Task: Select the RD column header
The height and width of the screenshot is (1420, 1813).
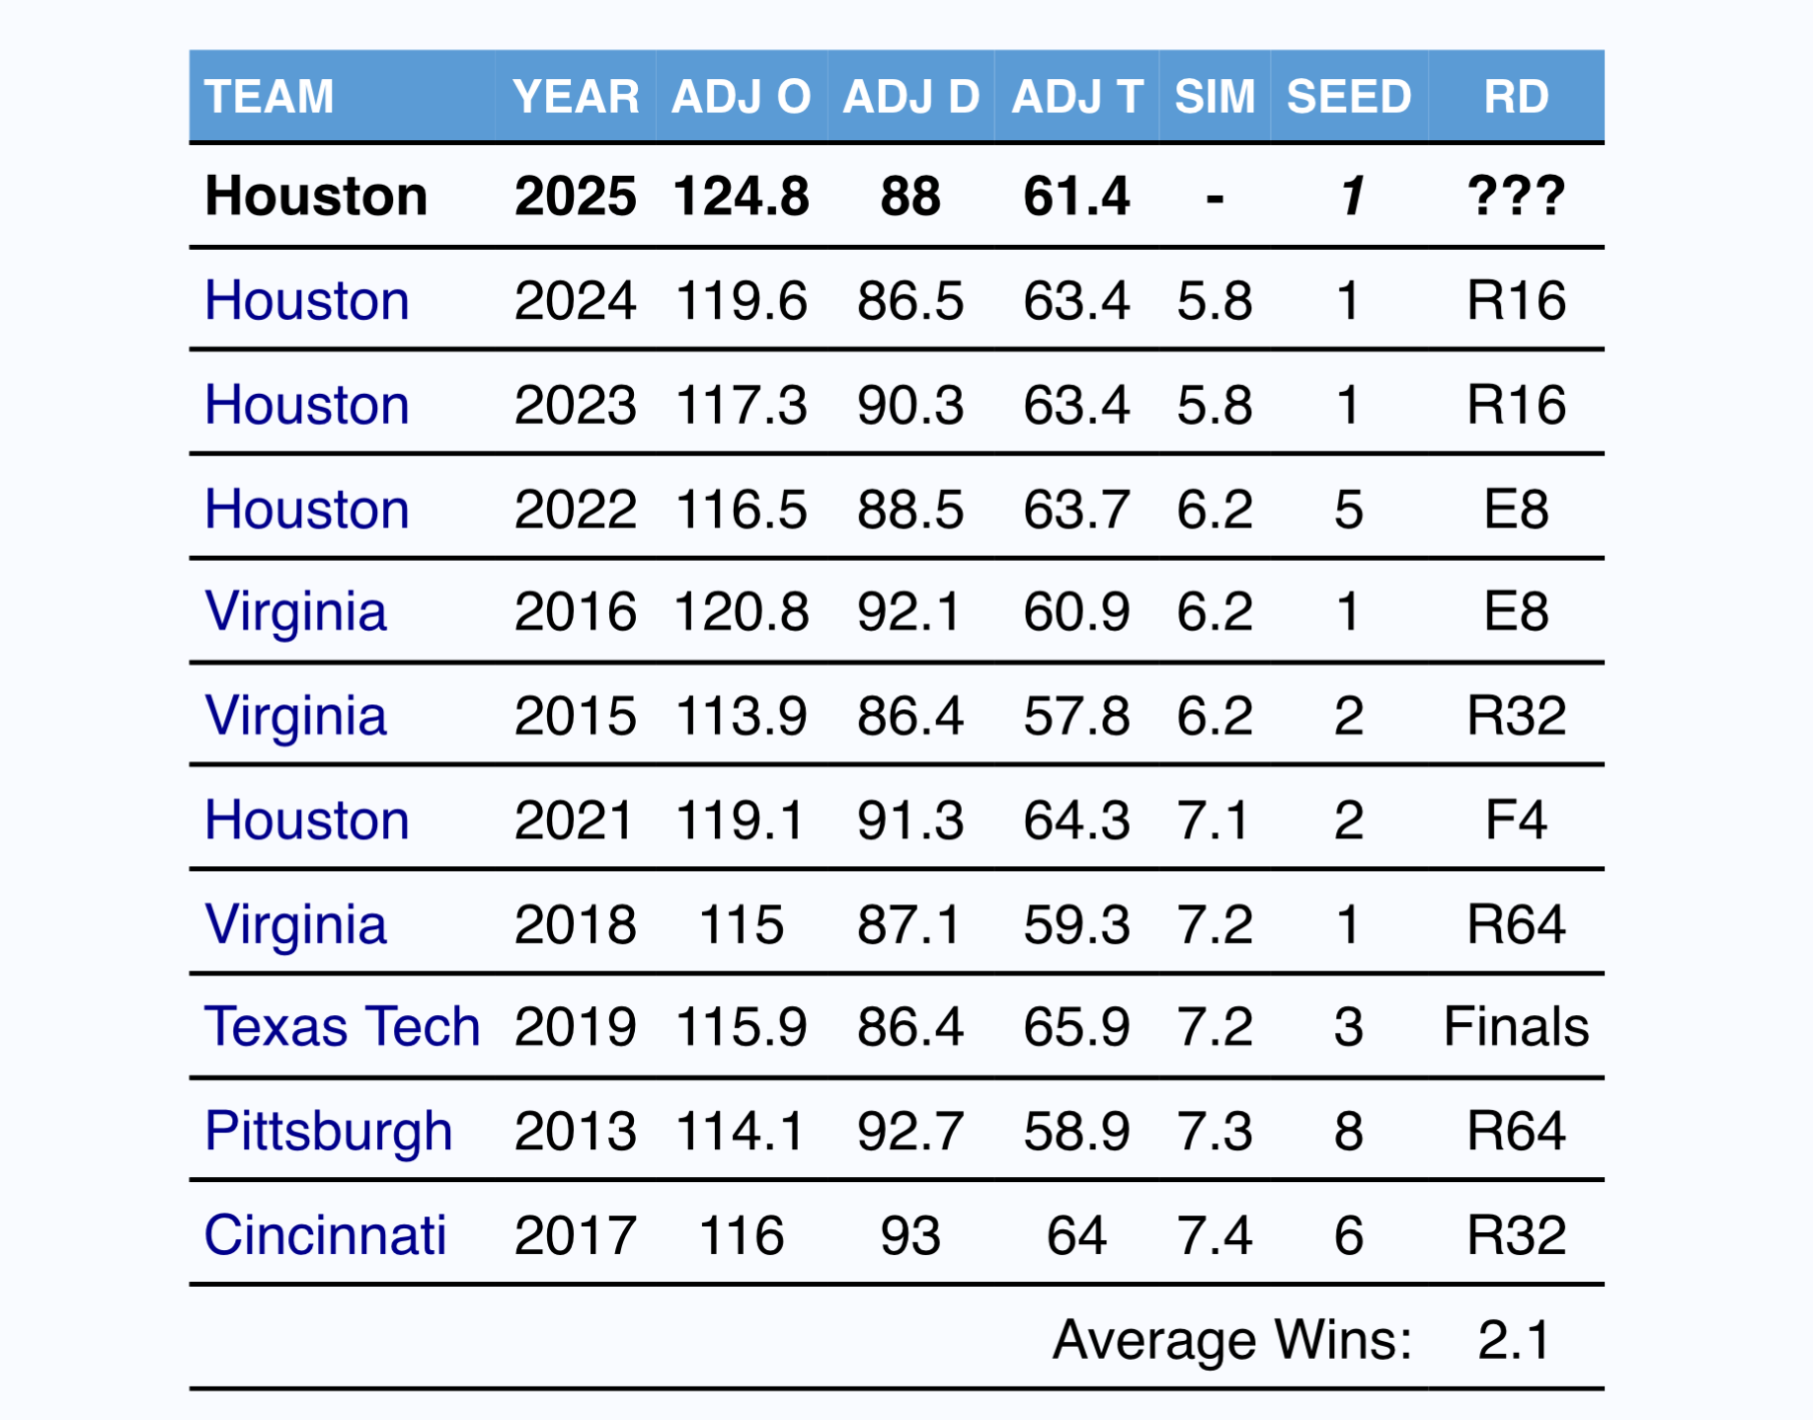Action: (x=1516, y=97)
